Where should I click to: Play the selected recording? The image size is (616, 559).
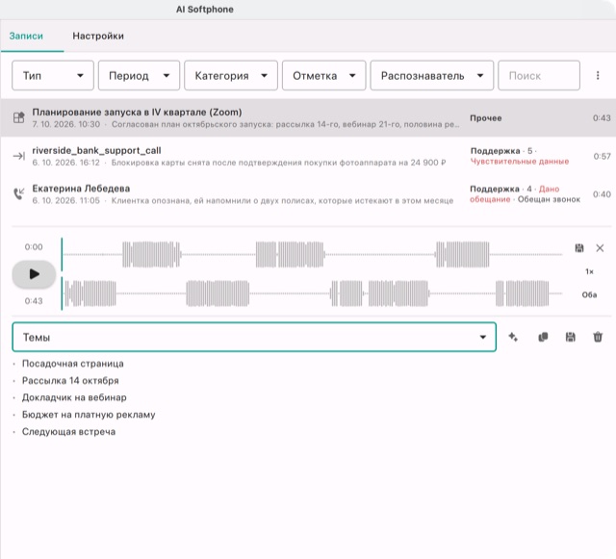[x=34, y=274]
